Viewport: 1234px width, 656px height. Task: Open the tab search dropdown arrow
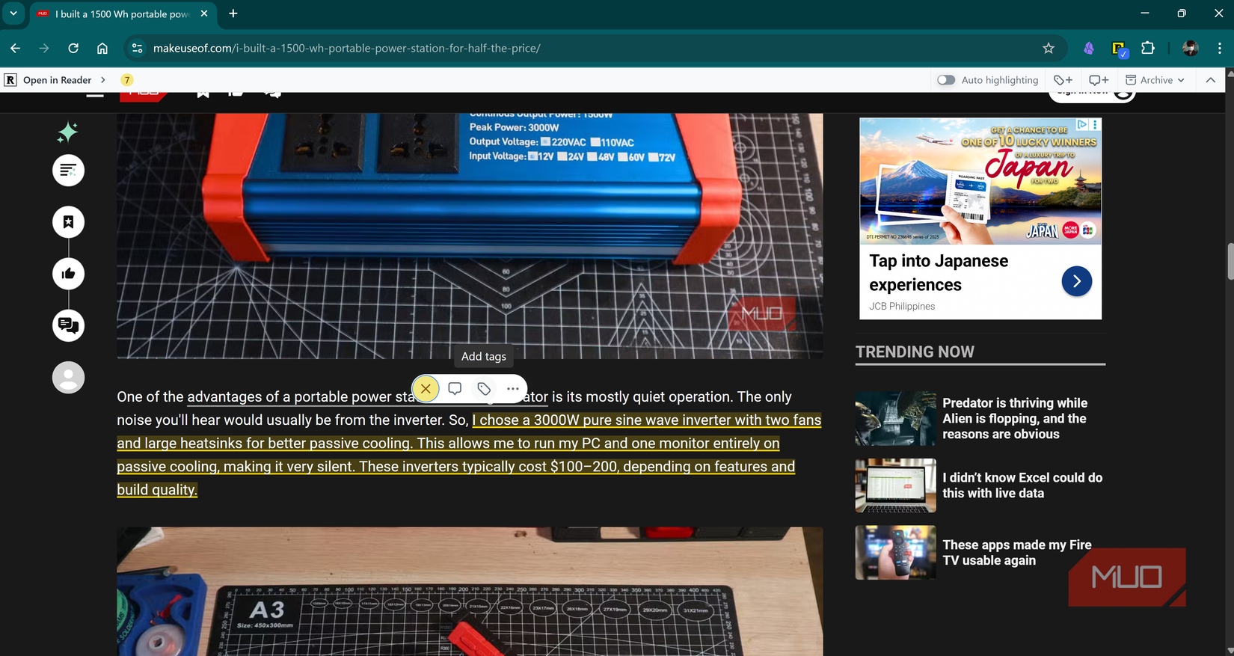click(13, 13)
